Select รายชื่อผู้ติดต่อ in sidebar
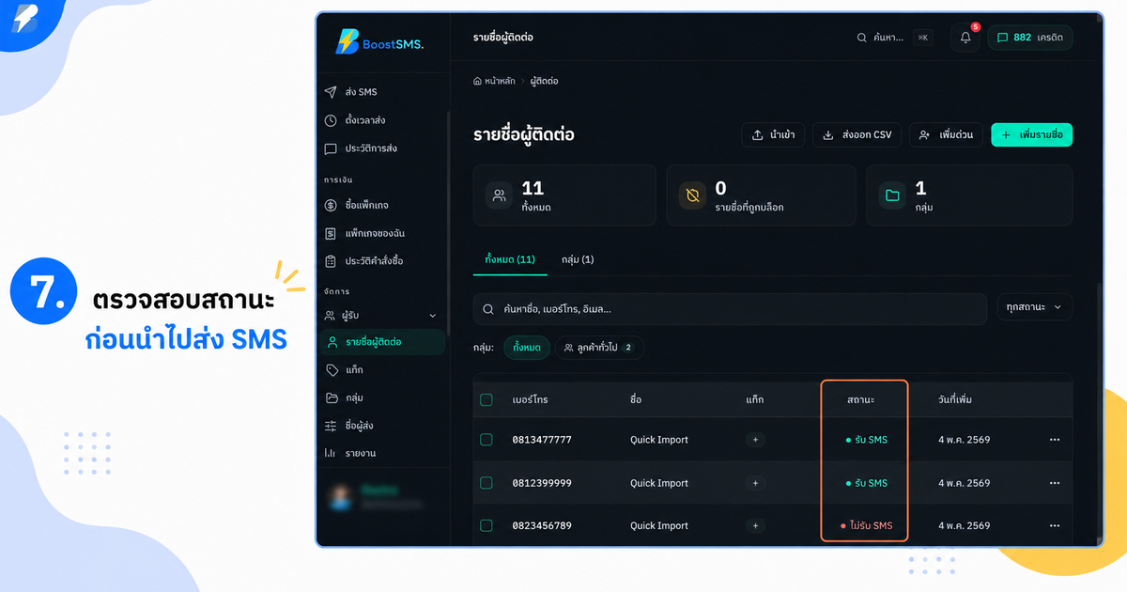Image resolution: width=1127 pixels, height=592 pixels. 382,342
